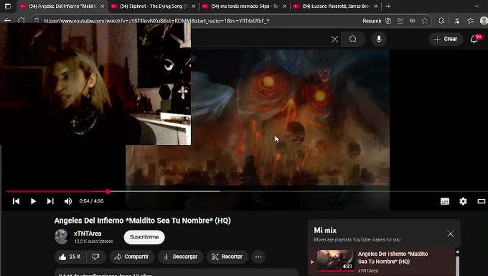
Task: Open a new browser tab
Action: [388, 7]
